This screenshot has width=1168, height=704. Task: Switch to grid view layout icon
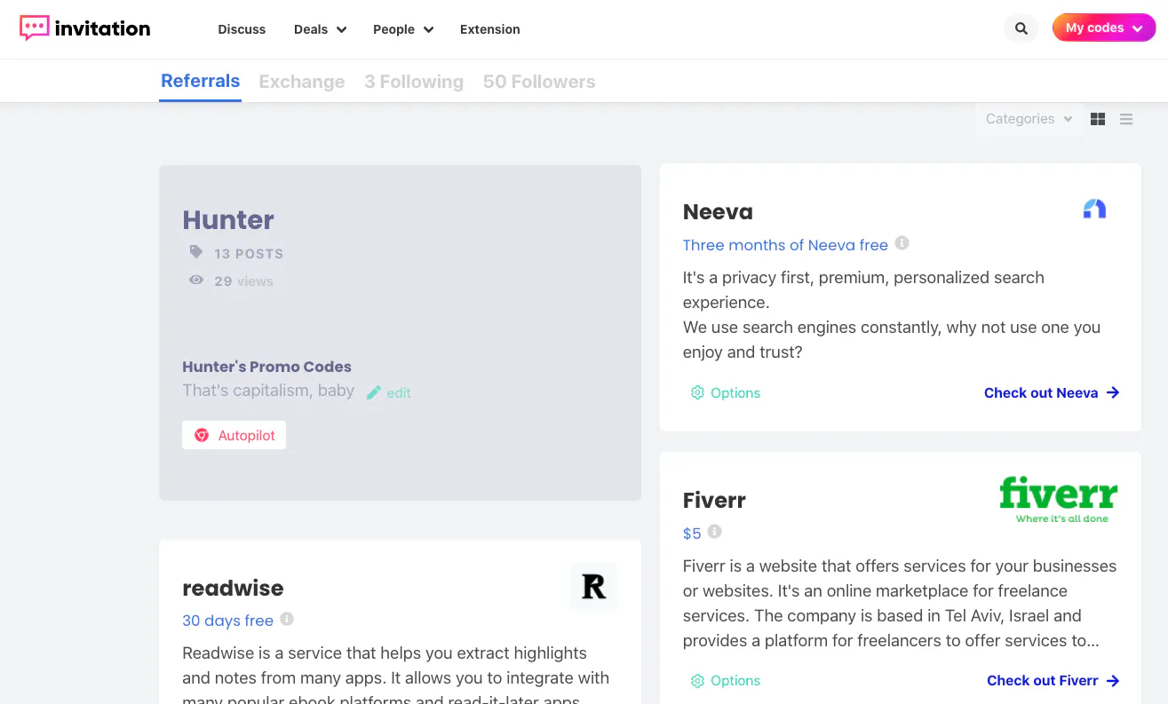point(1098,119)
